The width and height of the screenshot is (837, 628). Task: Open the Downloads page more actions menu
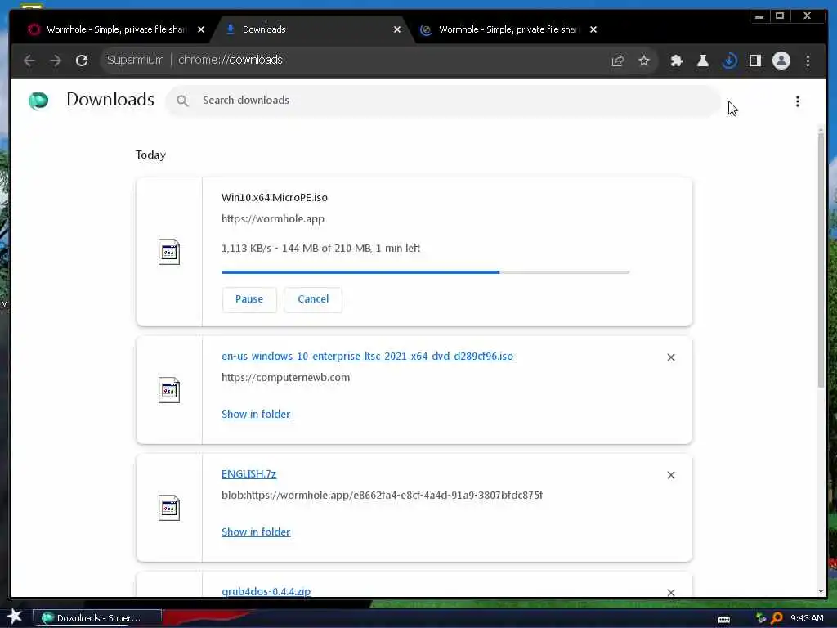click(798, 101)
